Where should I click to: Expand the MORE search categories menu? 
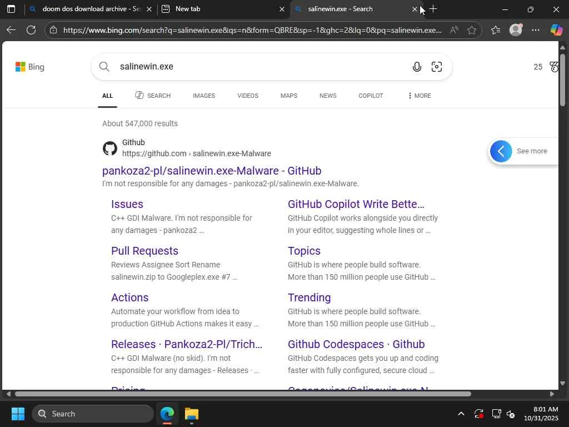419,96
